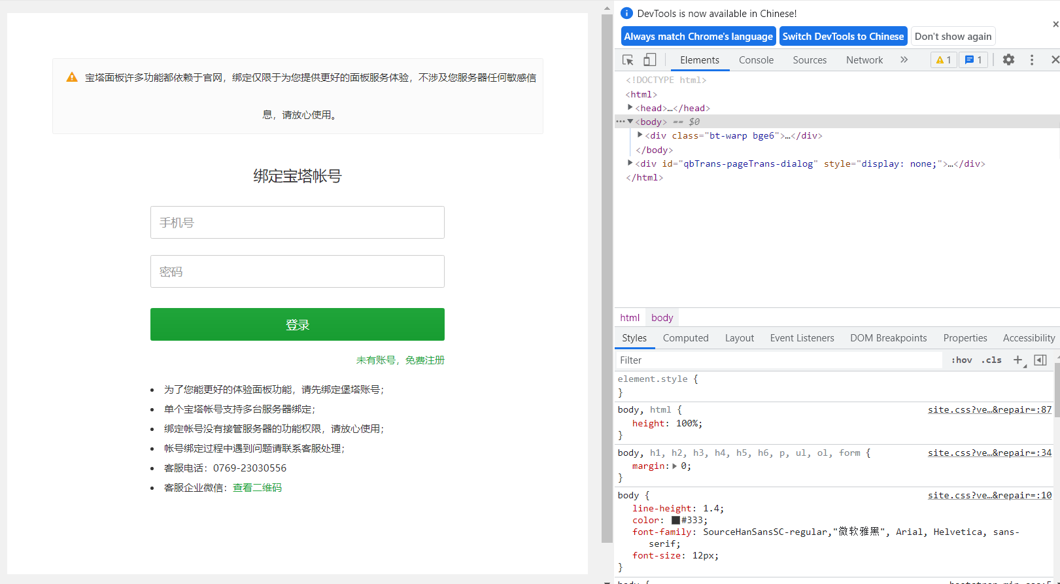Select the closing </html> tag line
1060x584 pixels.
[x=645, y=177]
